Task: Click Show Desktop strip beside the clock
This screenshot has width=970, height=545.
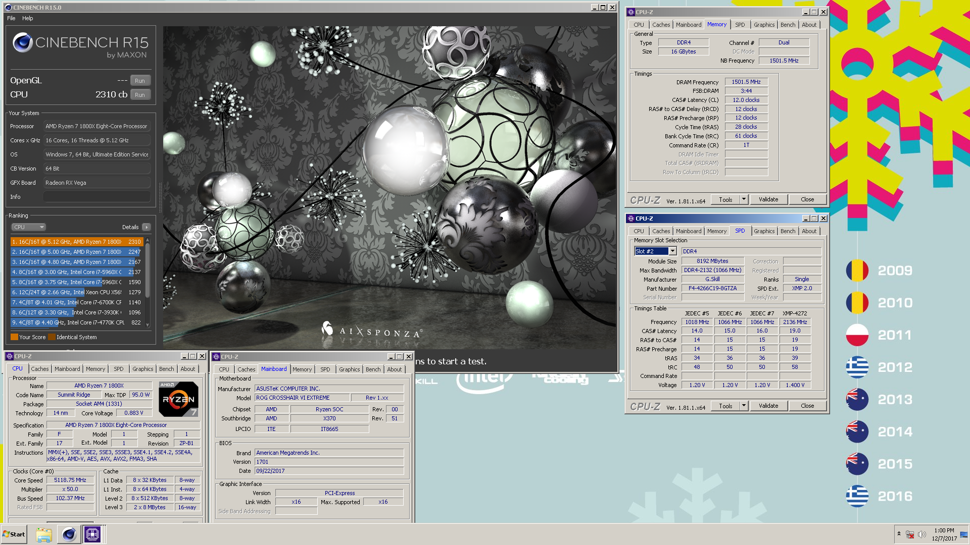Action: pos(964,534)
